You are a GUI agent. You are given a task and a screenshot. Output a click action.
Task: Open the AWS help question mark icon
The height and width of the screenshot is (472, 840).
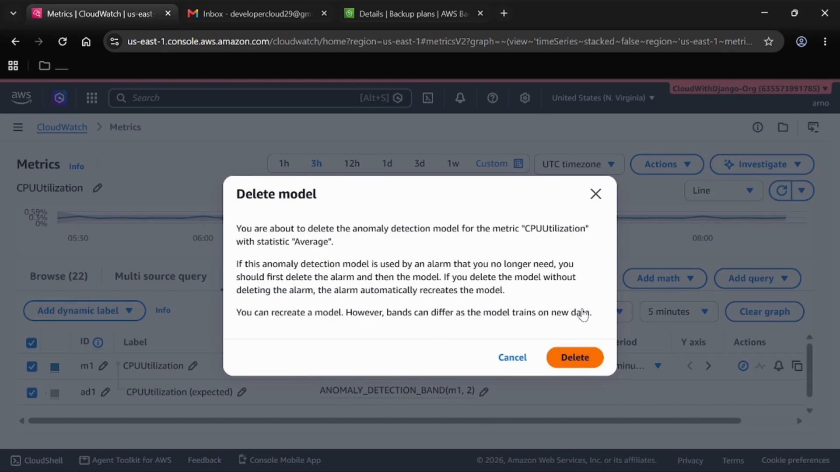tap(492, 98)
